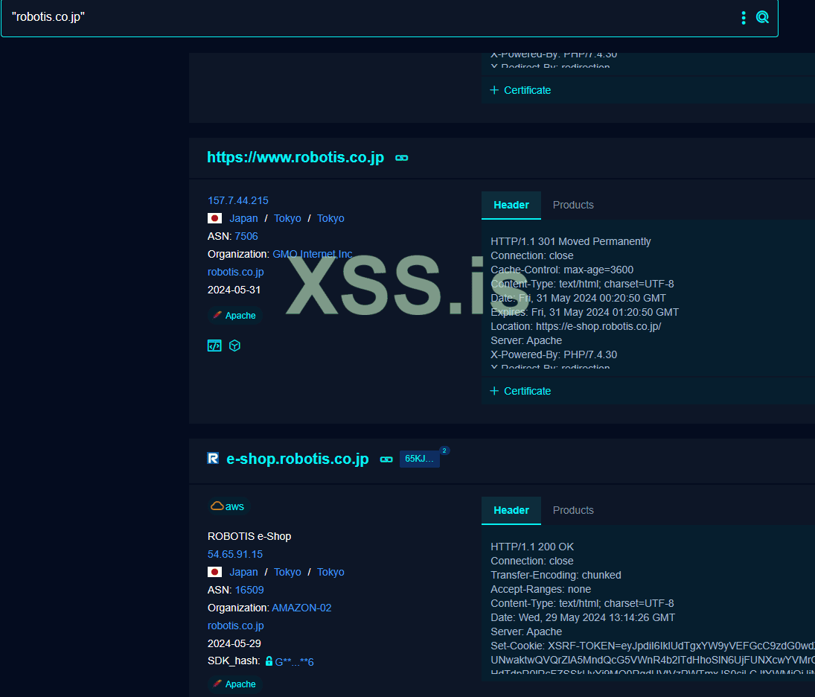The height and width of the screenshot is (697, 815).
Task: Open ASN 7506 link
Action: pos(246,236)
